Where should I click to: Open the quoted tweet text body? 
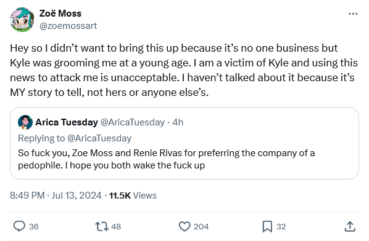(x=166, y=159)
